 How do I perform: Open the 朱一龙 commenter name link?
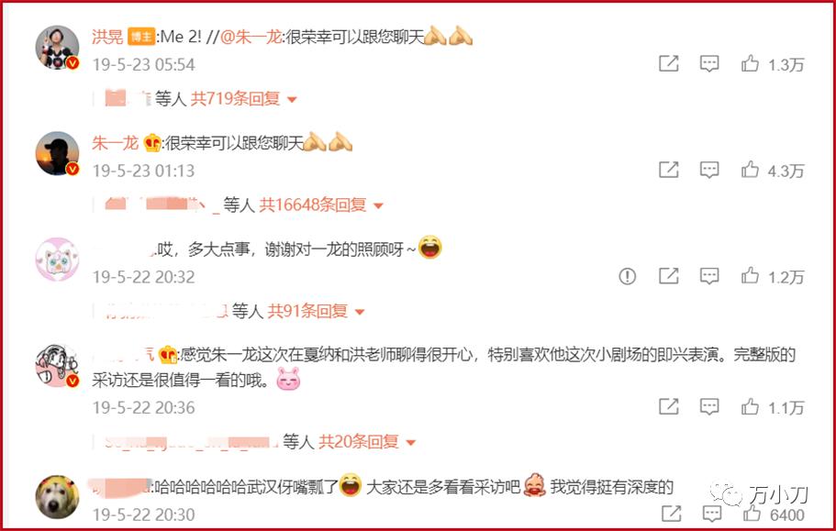pos(115,143)
